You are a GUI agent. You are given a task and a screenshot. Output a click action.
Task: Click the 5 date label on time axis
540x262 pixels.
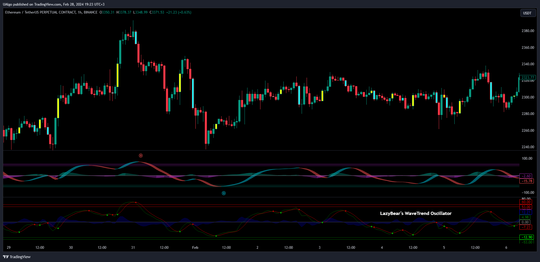tap(444, 248)
